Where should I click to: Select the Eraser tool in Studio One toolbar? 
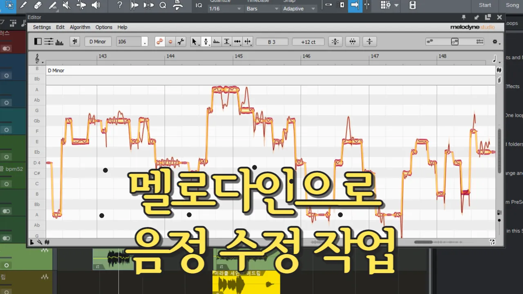point(38,5)
